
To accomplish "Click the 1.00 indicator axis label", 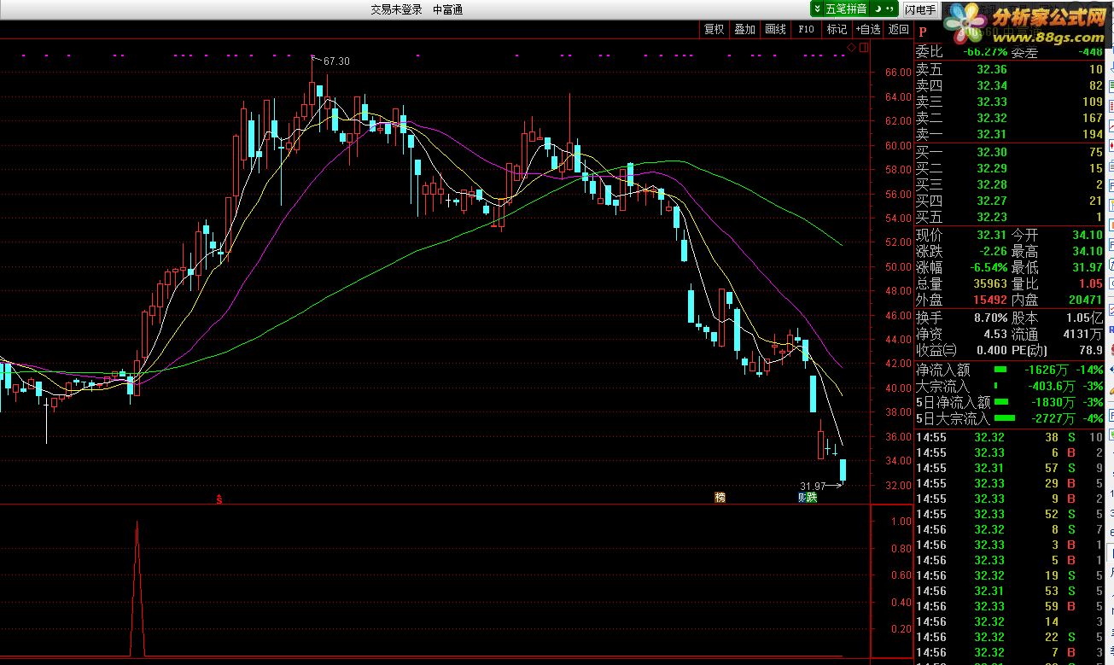I will (x=901, y=521).
